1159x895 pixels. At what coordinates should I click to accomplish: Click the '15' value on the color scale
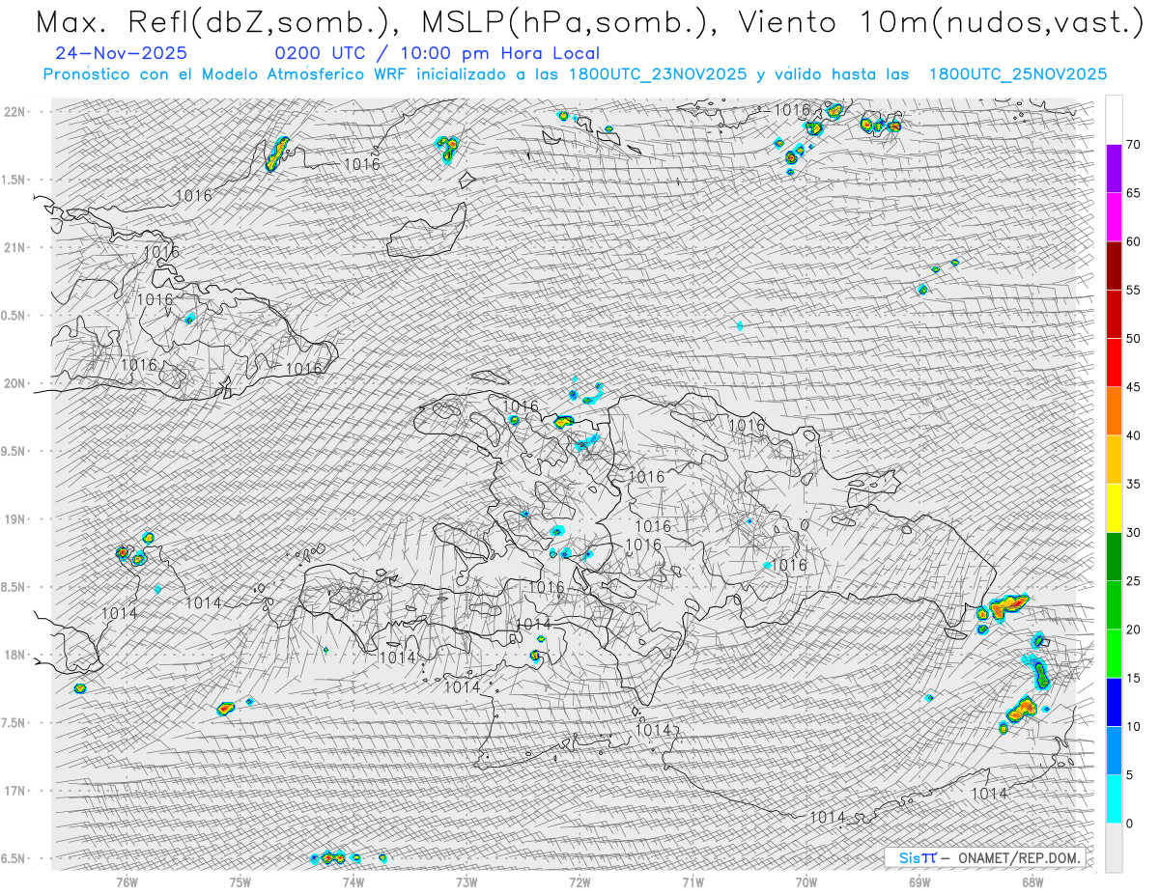pyautogui.click(x=1133, y=678)
